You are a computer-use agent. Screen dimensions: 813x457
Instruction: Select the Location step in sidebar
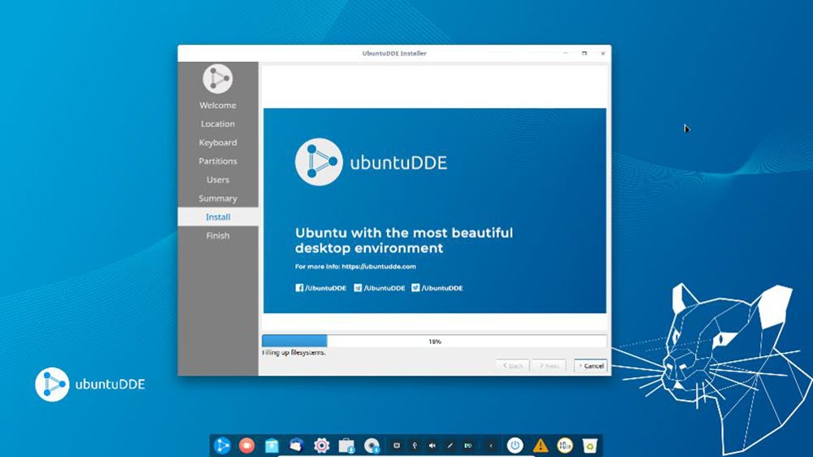pyautogui.click(x=218, y=124)
